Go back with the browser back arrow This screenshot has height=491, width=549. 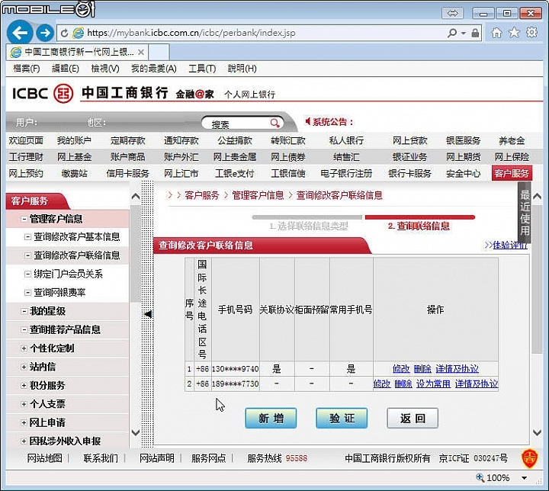pos(19,33)
